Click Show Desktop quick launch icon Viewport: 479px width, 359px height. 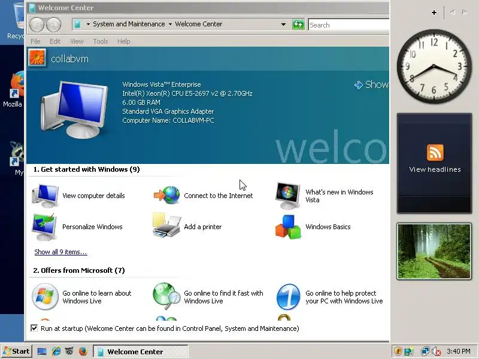click(x=42, y=352)
